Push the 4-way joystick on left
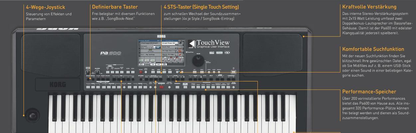The image size is (416, 133). click(33, 115)
